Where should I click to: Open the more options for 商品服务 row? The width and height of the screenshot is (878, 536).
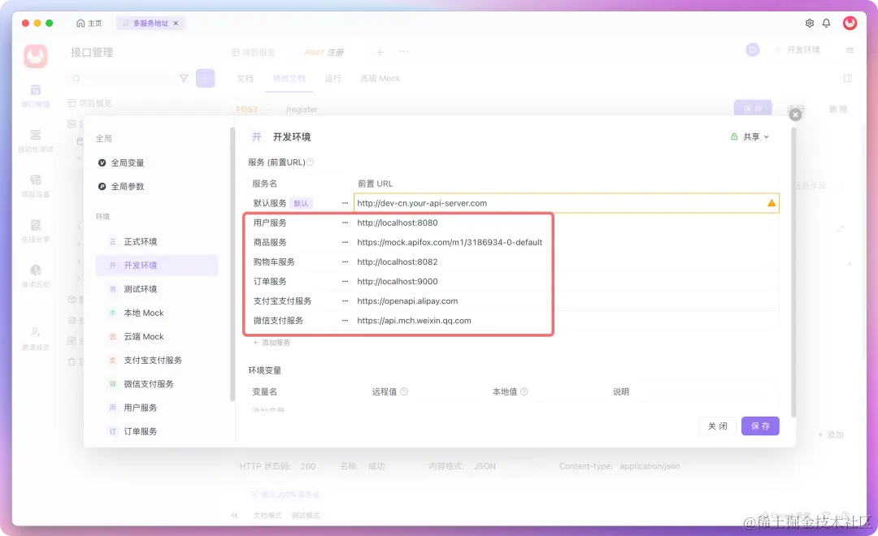point(345,242)
